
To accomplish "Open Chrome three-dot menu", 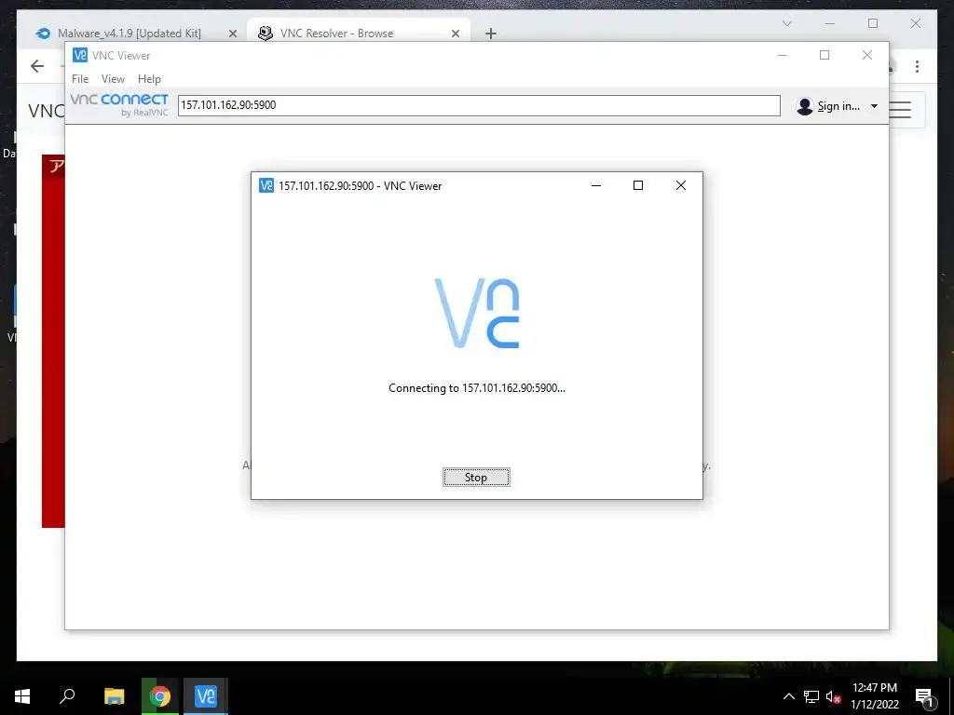I will pyautogui.click(x=917, y=66).
